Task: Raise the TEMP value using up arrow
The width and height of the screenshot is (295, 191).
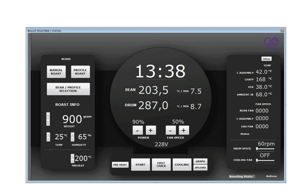Action: (x=48, y=135)
